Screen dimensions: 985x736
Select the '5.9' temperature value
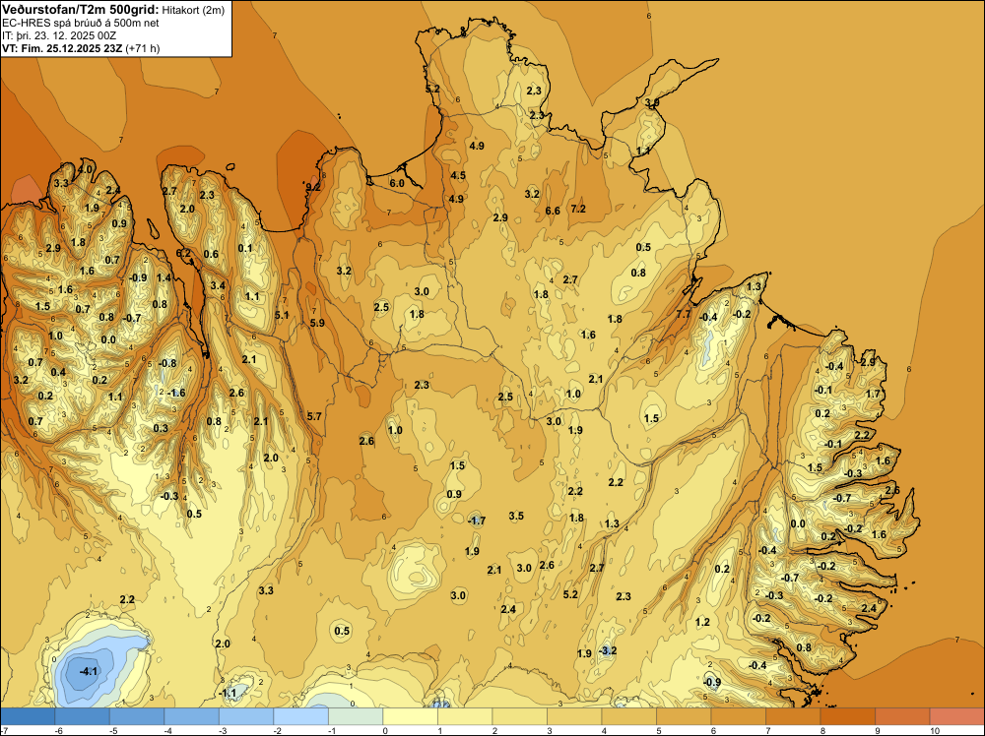click(x=317, y=323)
